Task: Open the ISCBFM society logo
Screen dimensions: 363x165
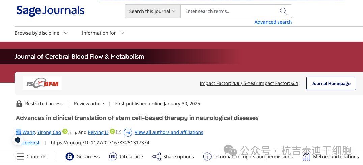Action: click(x=42, y=83)
